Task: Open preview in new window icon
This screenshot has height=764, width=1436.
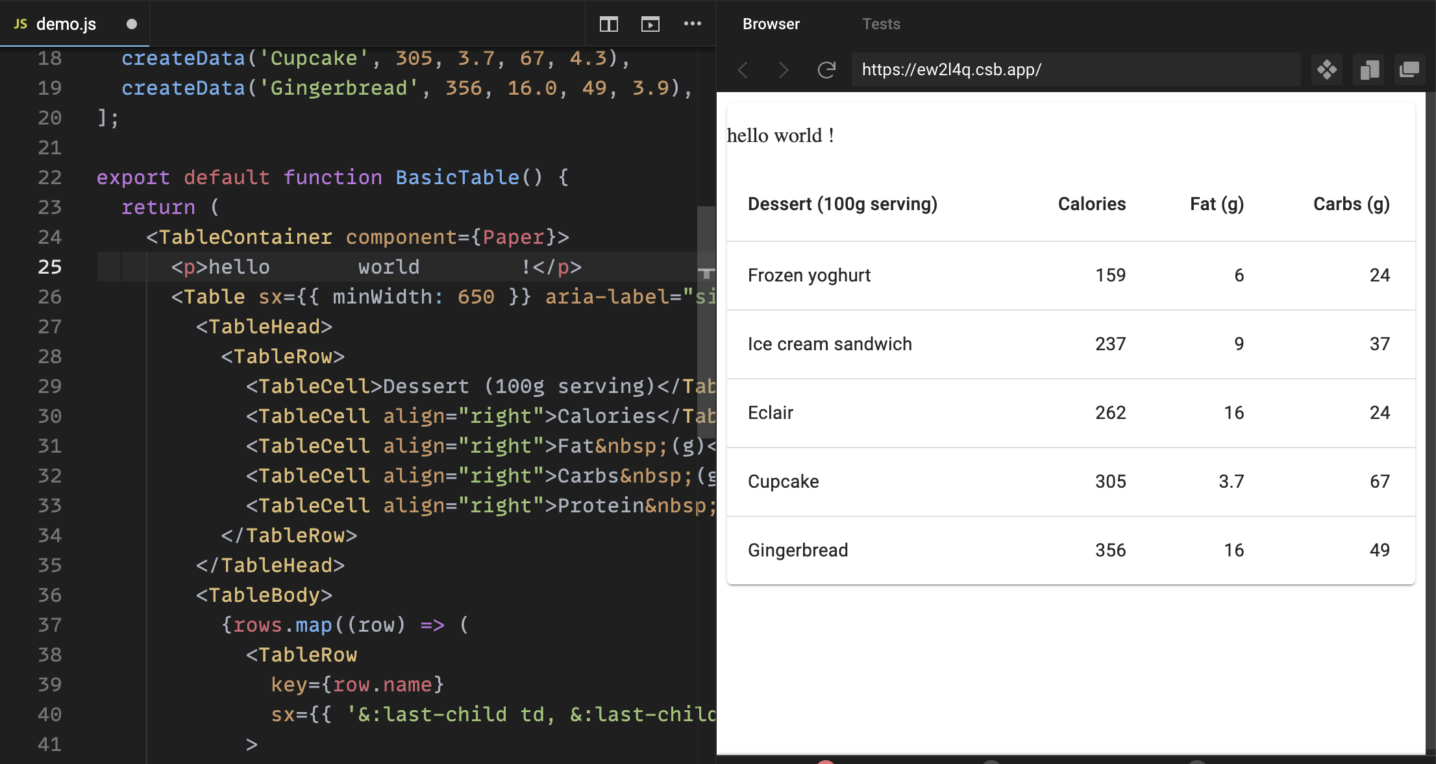Action: (1409, 69)
